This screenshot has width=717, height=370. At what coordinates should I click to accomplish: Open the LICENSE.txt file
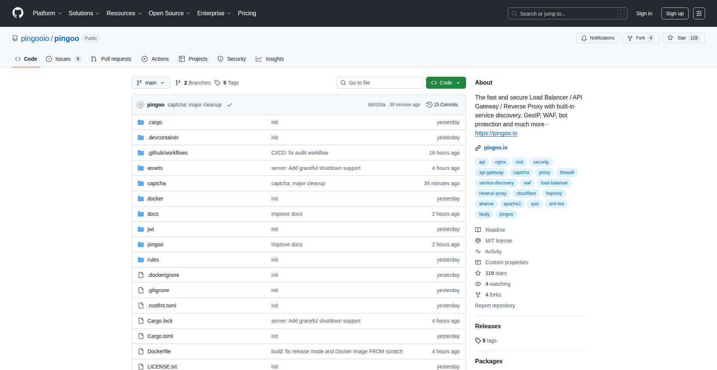162,367
